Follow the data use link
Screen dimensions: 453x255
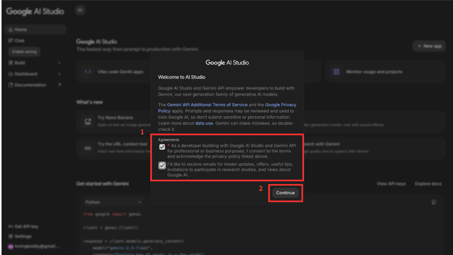204,124
